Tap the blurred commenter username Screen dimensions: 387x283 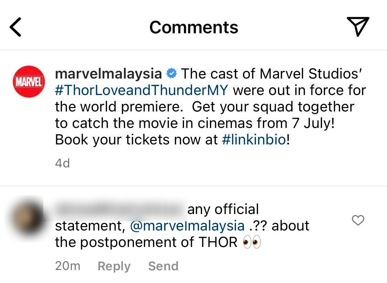click(x=118, y=209)
